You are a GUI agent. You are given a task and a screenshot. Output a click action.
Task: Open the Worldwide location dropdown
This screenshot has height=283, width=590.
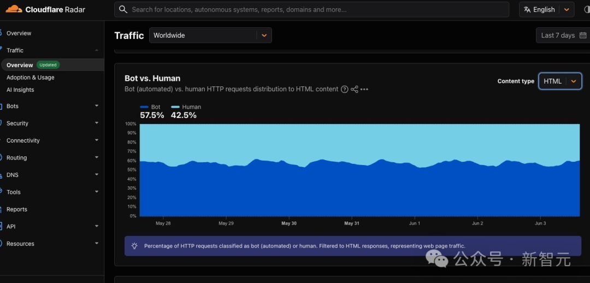click(210, 36)
